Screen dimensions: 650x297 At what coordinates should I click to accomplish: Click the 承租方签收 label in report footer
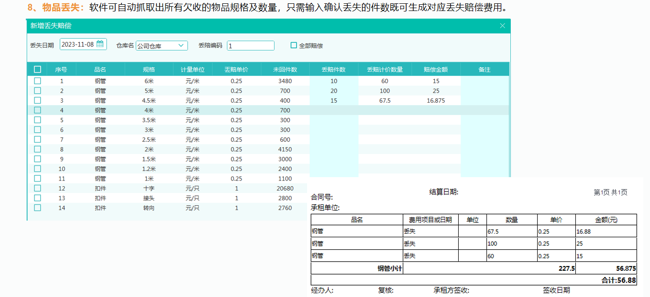pos(451,290)
